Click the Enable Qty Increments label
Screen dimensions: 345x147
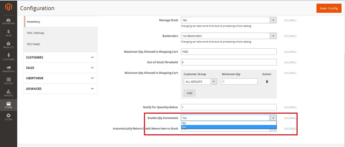pos(163,118)
